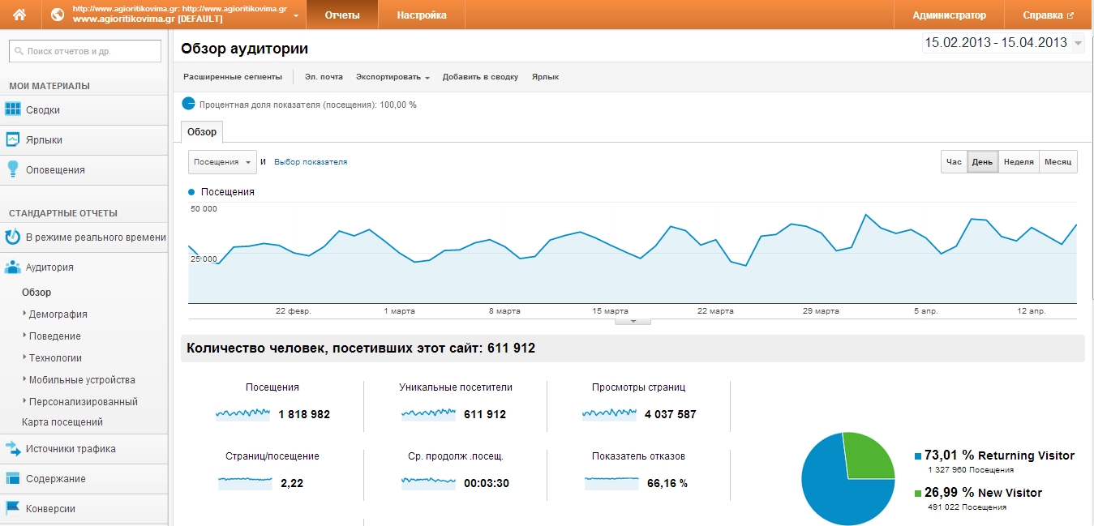Image resolution: width=1094 pixels, height=526 pixels.
Task: Click the 66,16 % bounce rate value
Action: point(667,483)
